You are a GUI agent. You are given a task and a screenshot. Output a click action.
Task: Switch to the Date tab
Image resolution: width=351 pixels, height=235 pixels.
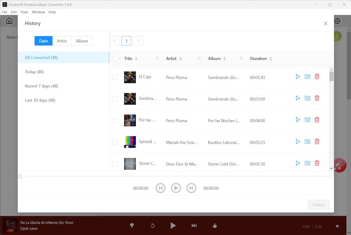click(43, 41)
